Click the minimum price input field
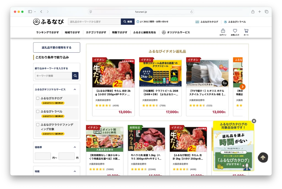 [43, 156]
